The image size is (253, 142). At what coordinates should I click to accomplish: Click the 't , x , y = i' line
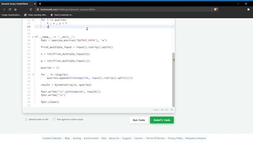point(57,23)
